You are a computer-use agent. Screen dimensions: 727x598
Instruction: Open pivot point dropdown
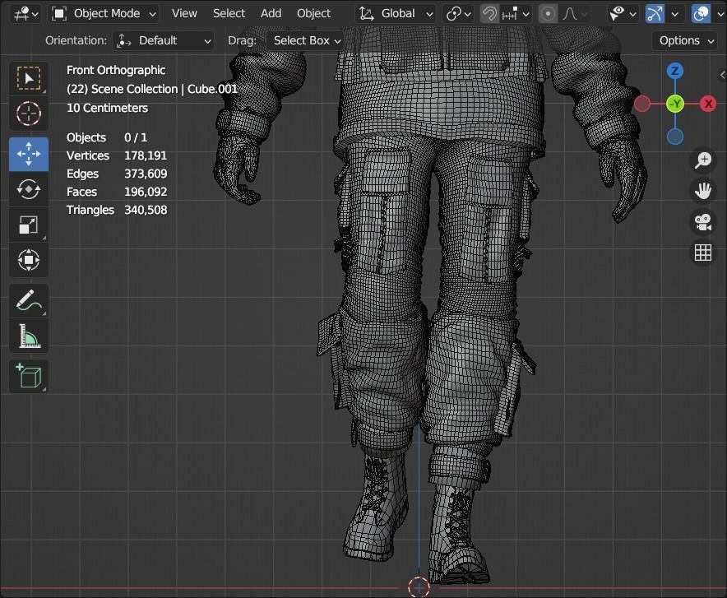458,14
